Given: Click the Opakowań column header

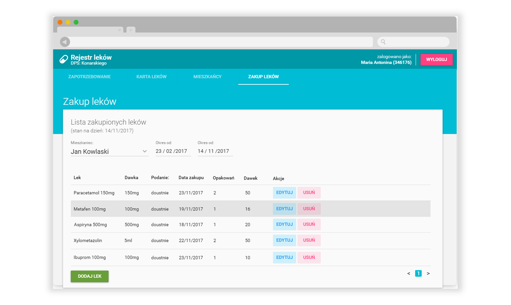Looking at the screenshot, I should (223, 178).
